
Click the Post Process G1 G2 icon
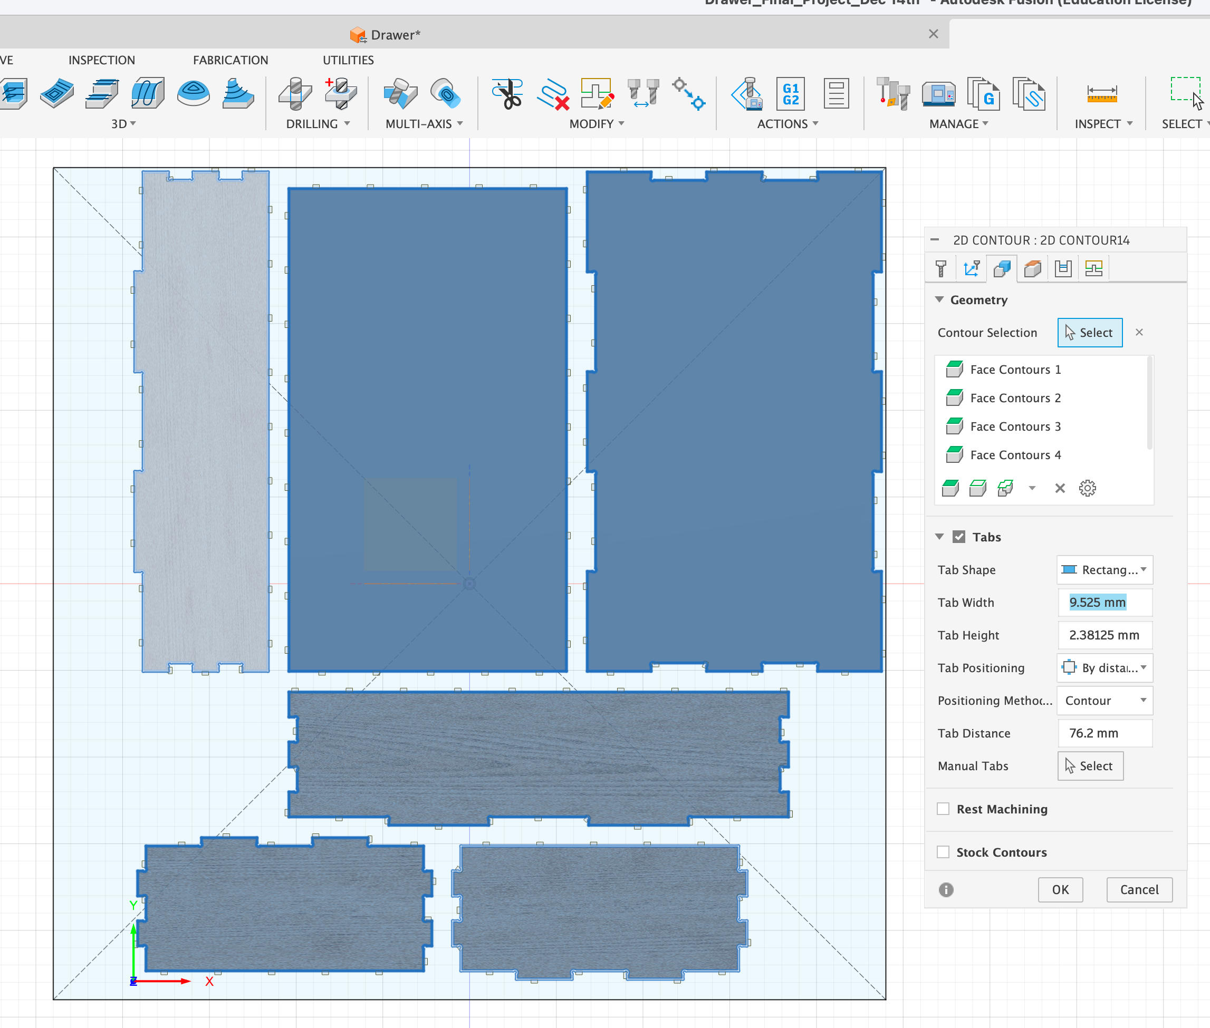coord(790,94)
